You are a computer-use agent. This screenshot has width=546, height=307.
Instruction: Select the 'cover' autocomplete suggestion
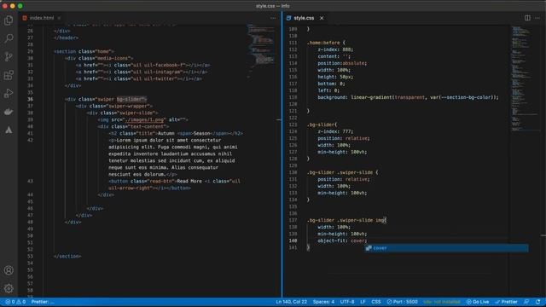446,248
